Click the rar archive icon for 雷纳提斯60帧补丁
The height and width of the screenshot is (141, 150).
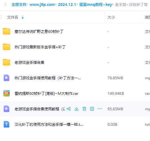coord(7,93)
